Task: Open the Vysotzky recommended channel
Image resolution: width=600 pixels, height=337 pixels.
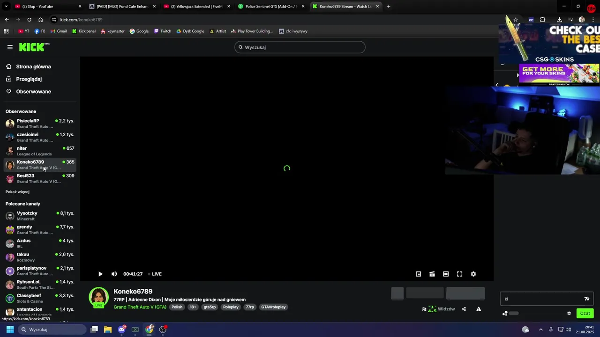Action: point(40,216)
